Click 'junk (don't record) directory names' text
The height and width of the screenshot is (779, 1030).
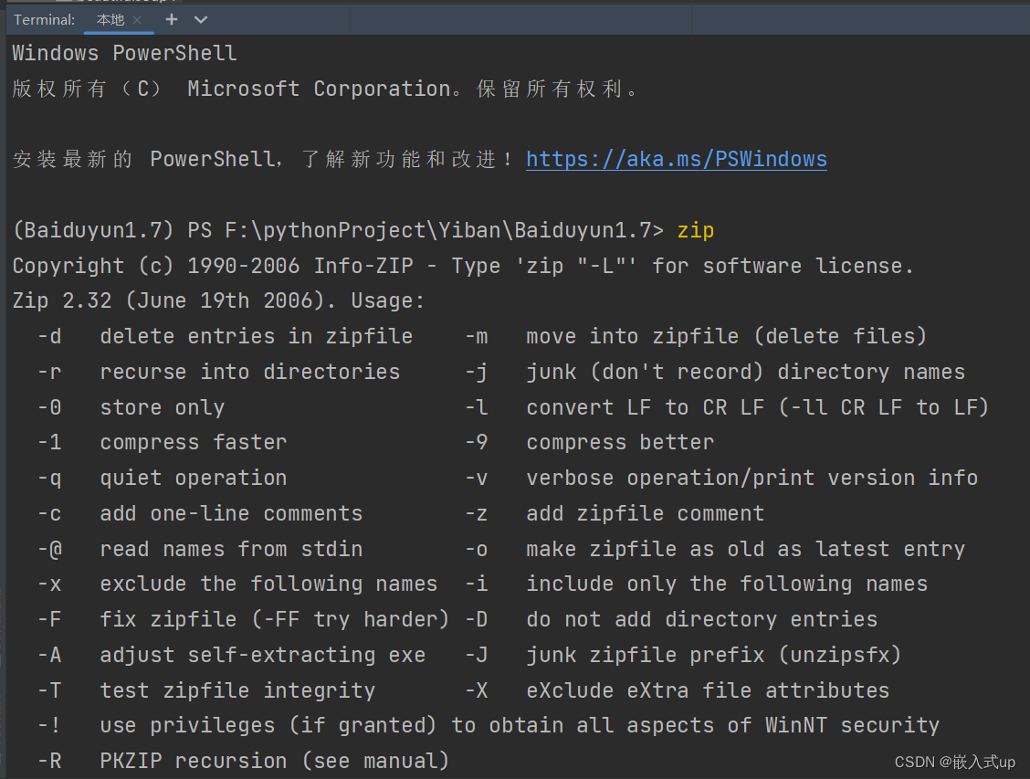746,372
